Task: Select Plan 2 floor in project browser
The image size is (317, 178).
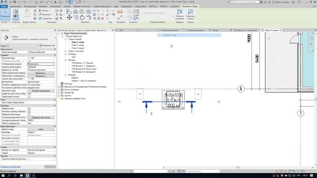Action: pos(78,45)
